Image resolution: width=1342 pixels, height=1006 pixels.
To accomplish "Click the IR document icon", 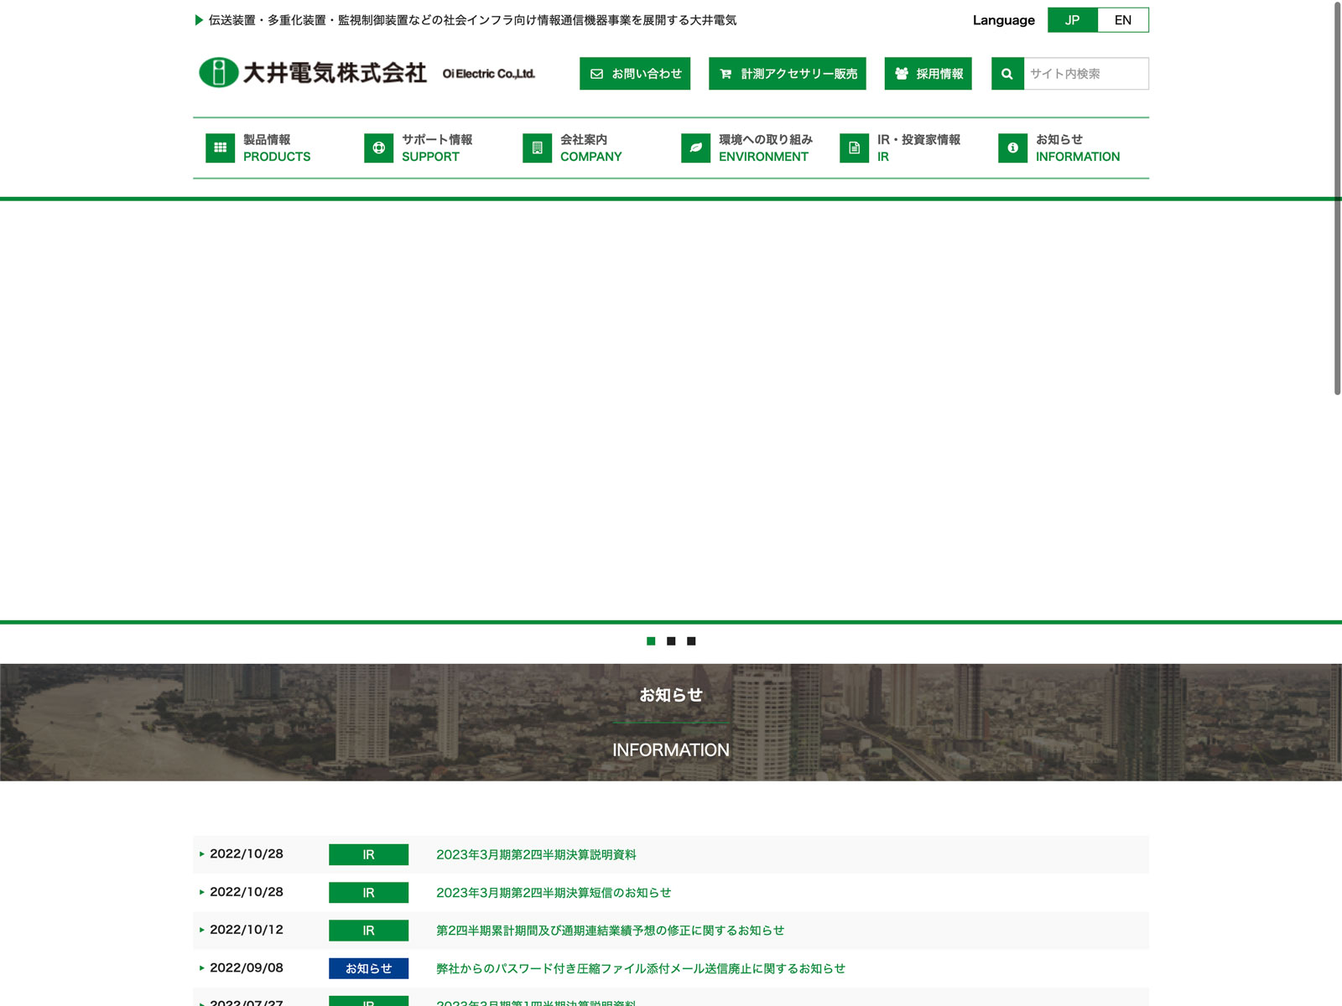I will pos(854,148).
